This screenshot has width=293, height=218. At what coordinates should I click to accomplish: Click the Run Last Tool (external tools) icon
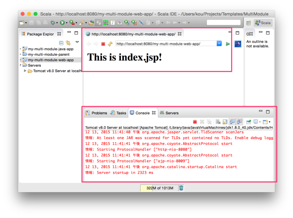72,23
